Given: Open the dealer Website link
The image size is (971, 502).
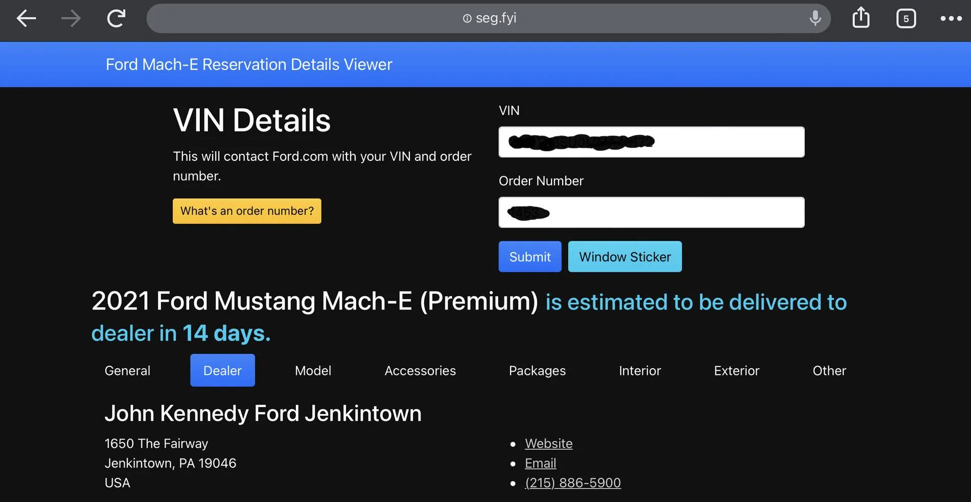Looking at the screenshot, I should coord(548,443).
